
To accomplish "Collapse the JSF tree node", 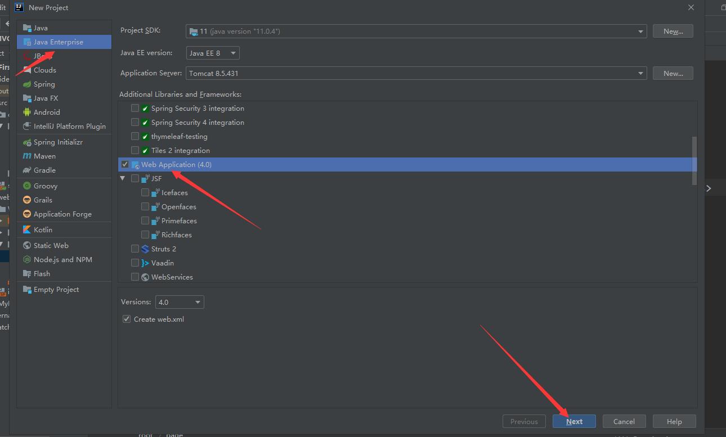I will [x=123, y=178].
